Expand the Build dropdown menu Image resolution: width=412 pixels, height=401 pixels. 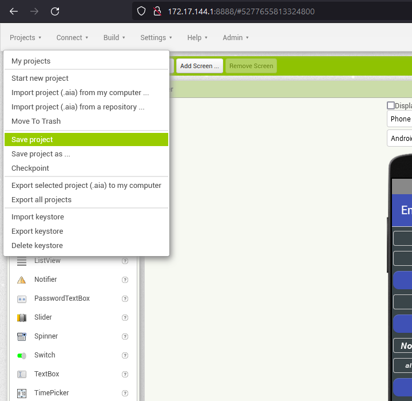coord(114,38)
